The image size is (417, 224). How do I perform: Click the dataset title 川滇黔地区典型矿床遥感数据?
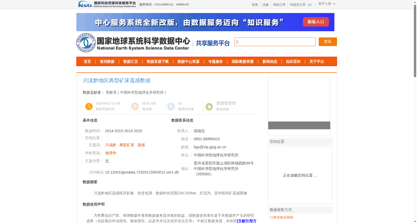[x=116, y=81]
